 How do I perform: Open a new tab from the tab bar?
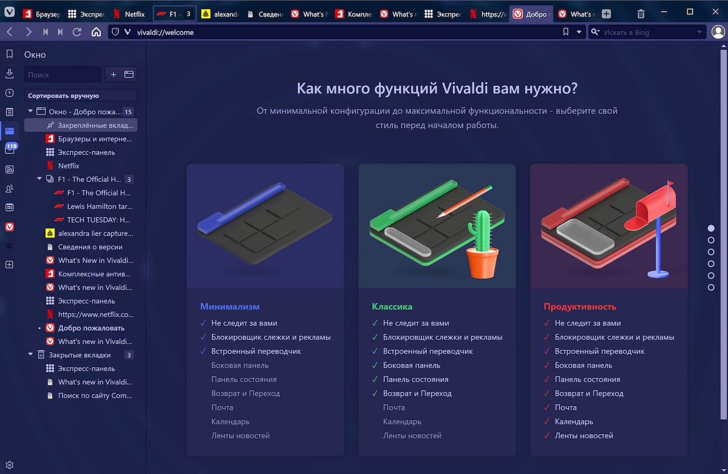(x=606, y=14)
